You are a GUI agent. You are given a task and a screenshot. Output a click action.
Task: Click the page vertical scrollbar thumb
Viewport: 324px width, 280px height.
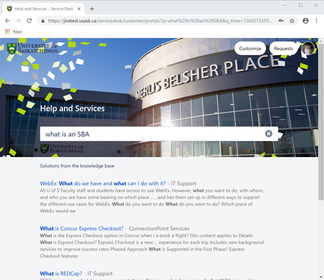coord(321,122)
